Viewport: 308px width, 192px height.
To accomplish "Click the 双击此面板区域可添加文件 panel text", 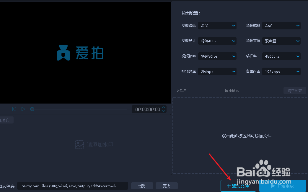I will click(246, 136).
